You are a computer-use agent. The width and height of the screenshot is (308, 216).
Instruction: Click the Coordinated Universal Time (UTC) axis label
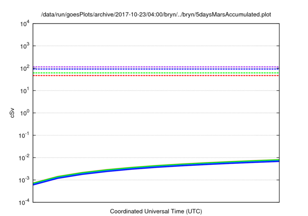coord(156,211)
